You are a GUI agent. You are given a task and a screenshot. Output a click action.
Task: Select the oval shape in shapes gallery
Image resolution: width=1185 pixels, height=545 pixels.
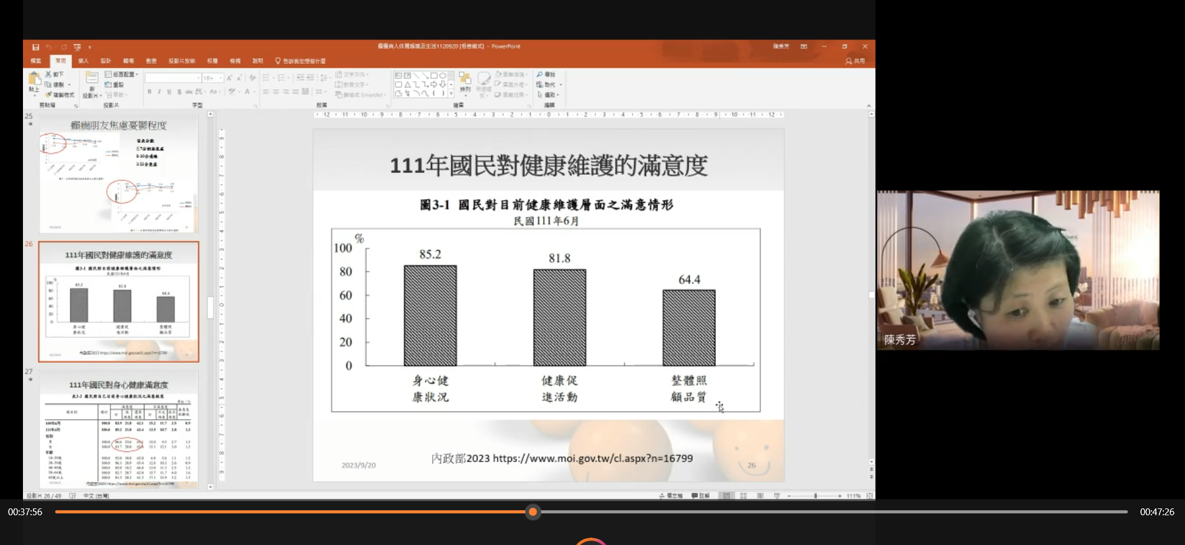pos(443,76)
